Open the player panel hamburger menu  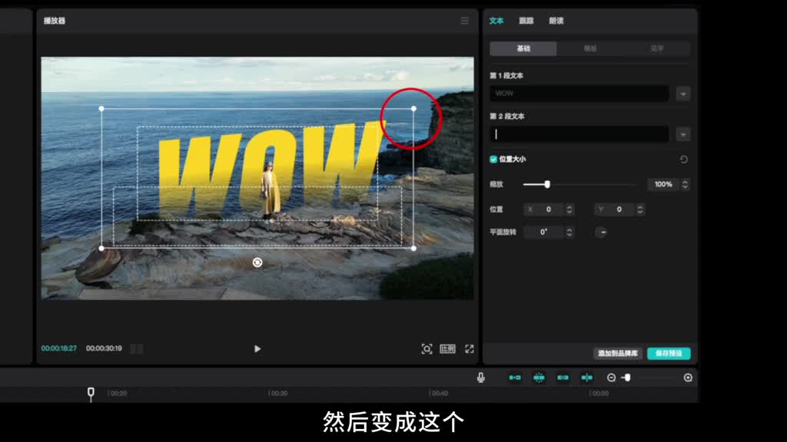(x=464, y=21)
